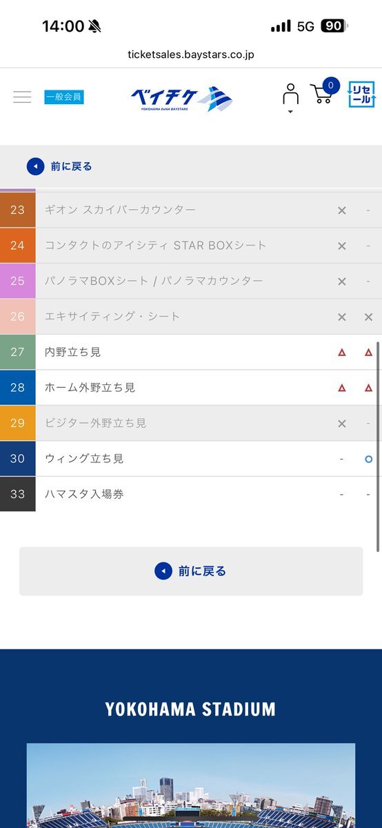Open the shopping cart icon

click(x=321, y=95)
